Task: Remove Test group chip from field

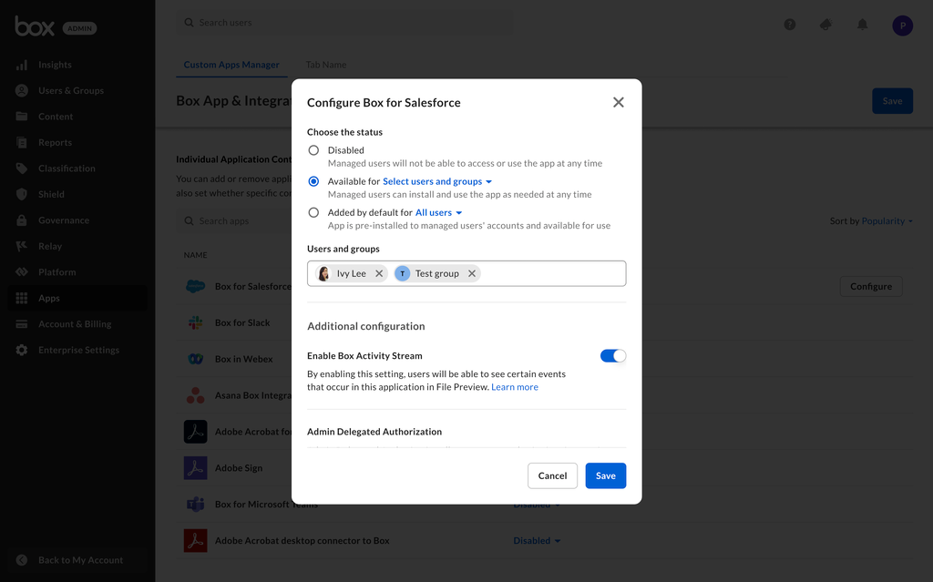Action: 472,273
